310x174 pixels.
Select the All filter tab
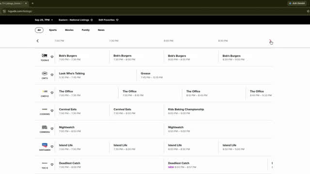39,30
